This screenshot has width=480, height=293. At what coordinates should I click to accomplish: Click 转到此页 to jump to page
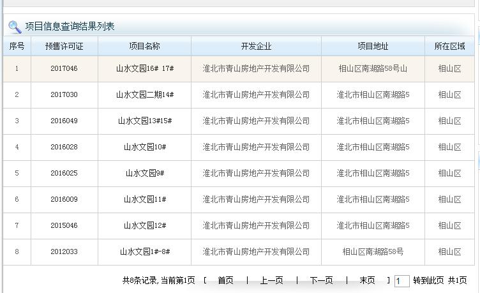pos(428,280)
